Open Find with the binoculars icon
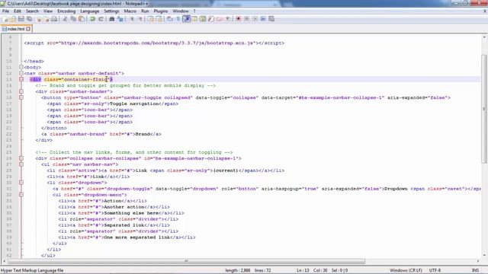 pos(112,19)
